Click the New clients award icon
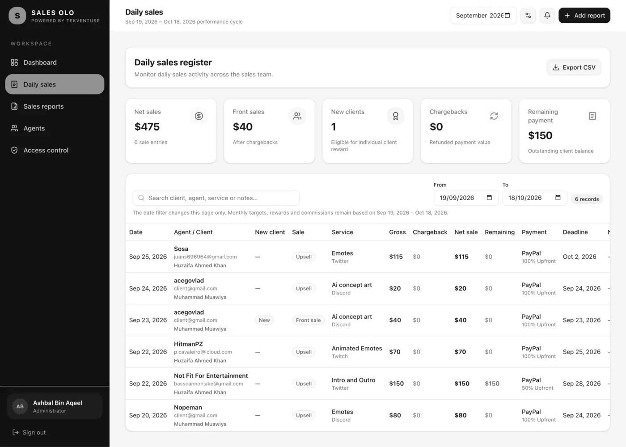This screenshot has width=626, height=447. tap(396, 116)
